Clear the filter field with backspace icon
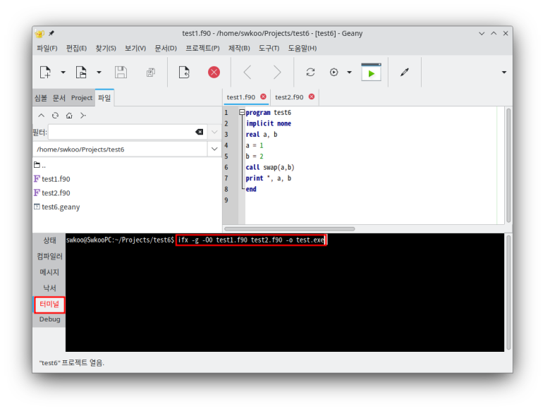 coord(199,132)
